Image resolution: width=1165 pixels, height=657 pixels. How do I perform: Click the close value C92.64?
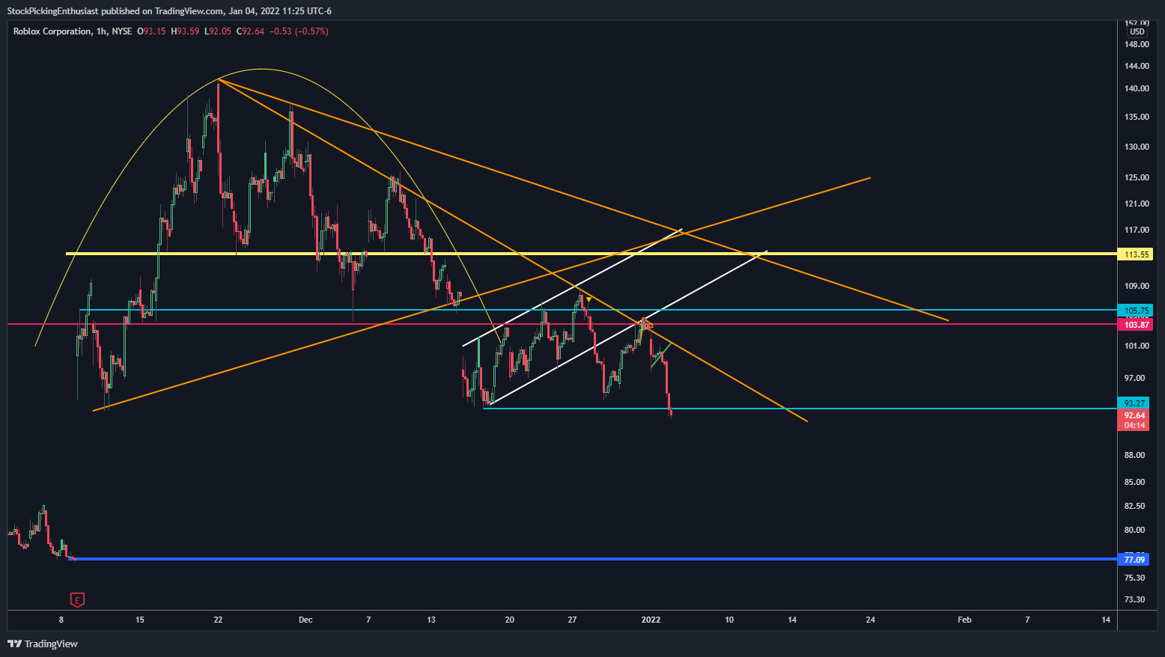point(250,31)
